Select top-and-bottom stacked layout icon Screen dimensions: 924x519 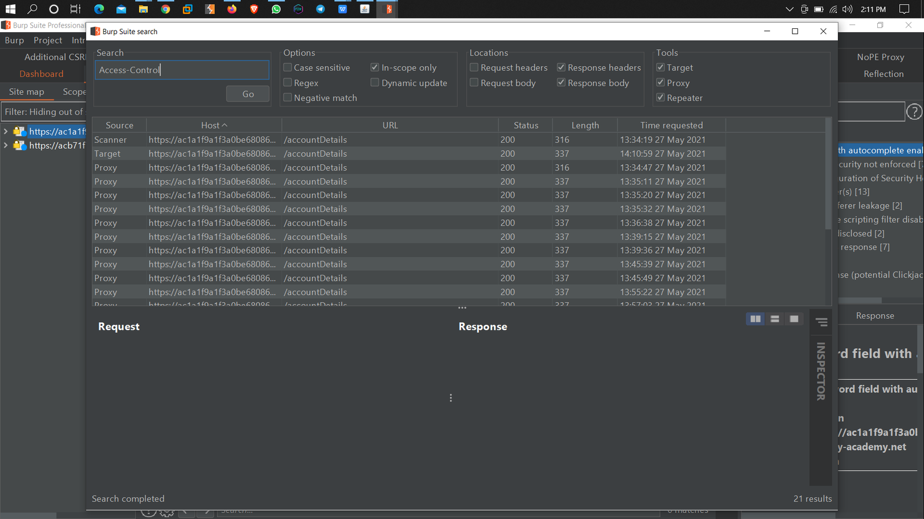775,319
